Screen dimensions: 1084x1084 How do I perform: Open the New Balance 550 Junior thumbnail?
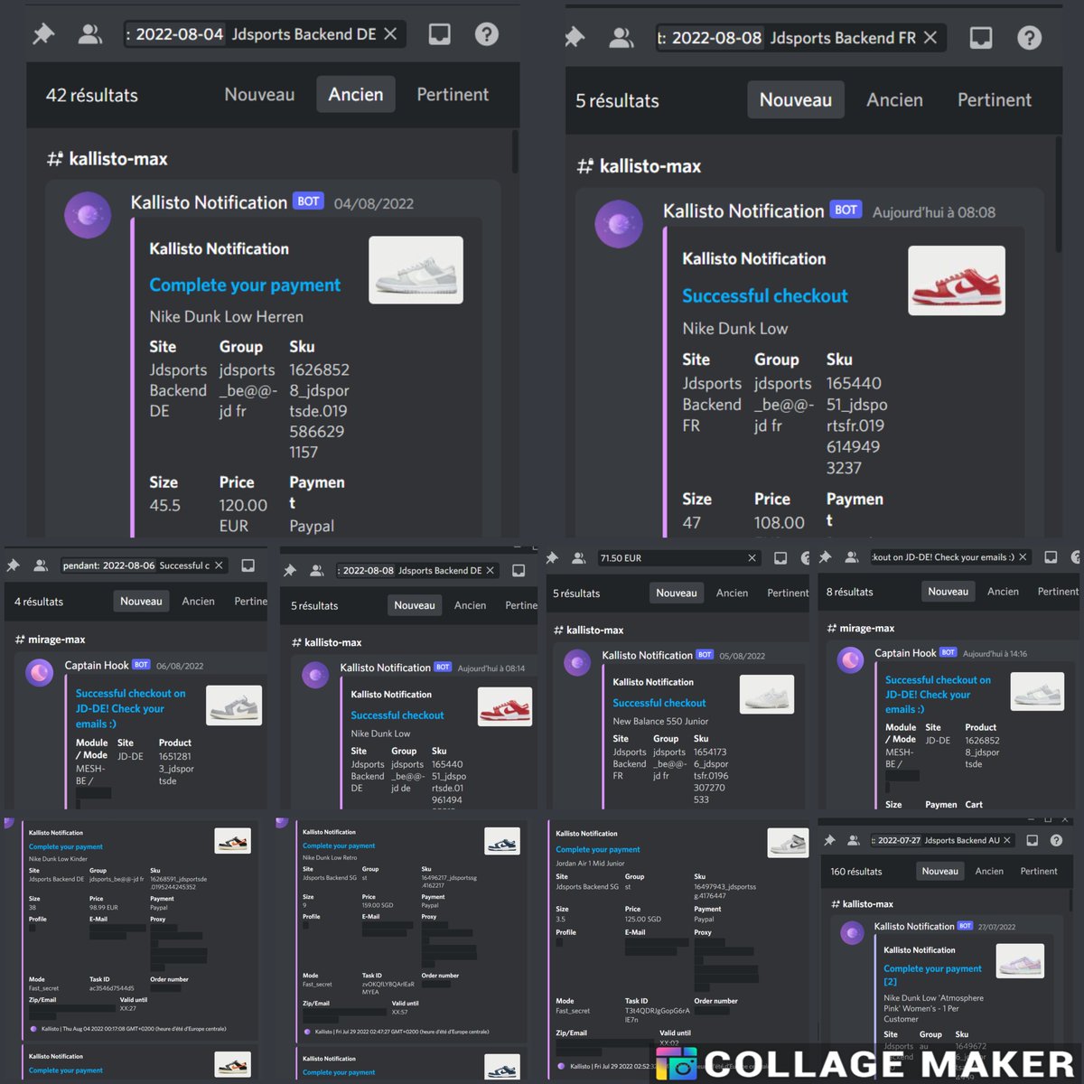pyautogui.click(x=767, y=695)
